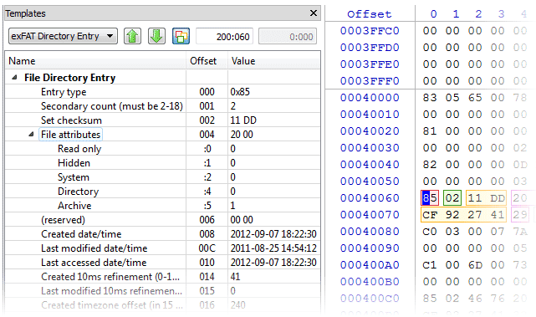Select the Created date/time row
The width and height of the screenshot is (536, 317).
(163, 234)
